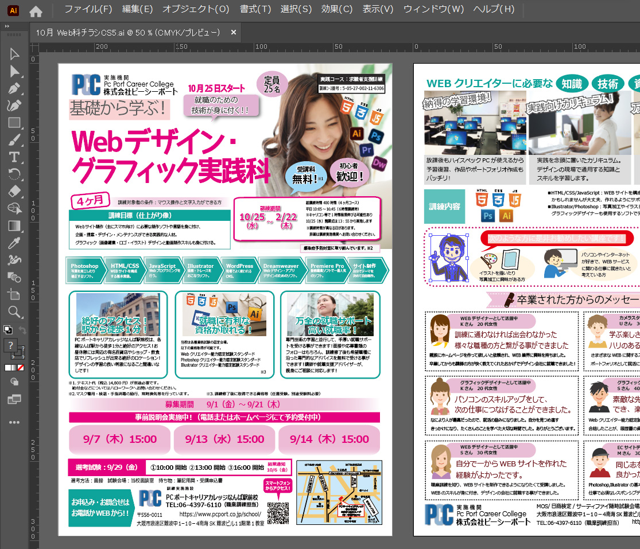
Task: Swap fill and stroke arrows
Action: click(x=22, y=329)
